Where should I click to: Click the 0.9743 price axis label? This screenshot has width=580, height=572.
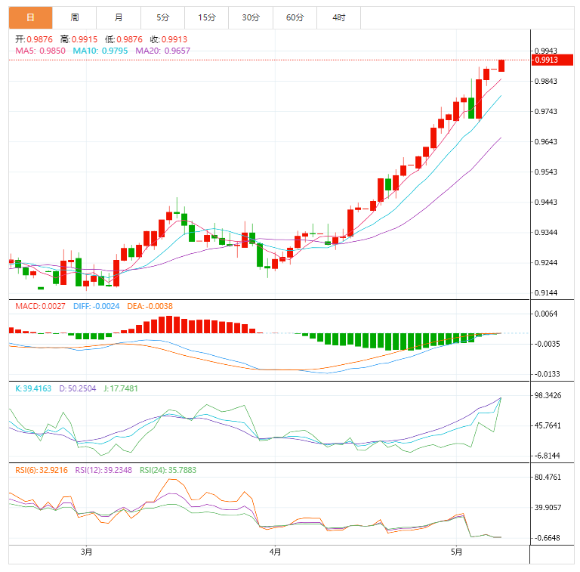[x=546, y=111]
